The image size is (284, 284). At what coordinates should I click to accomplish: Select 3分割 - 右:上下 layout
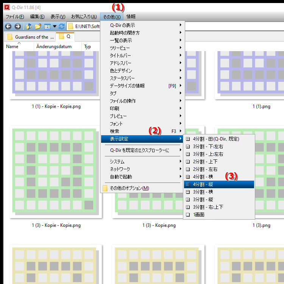pos(219,207)
